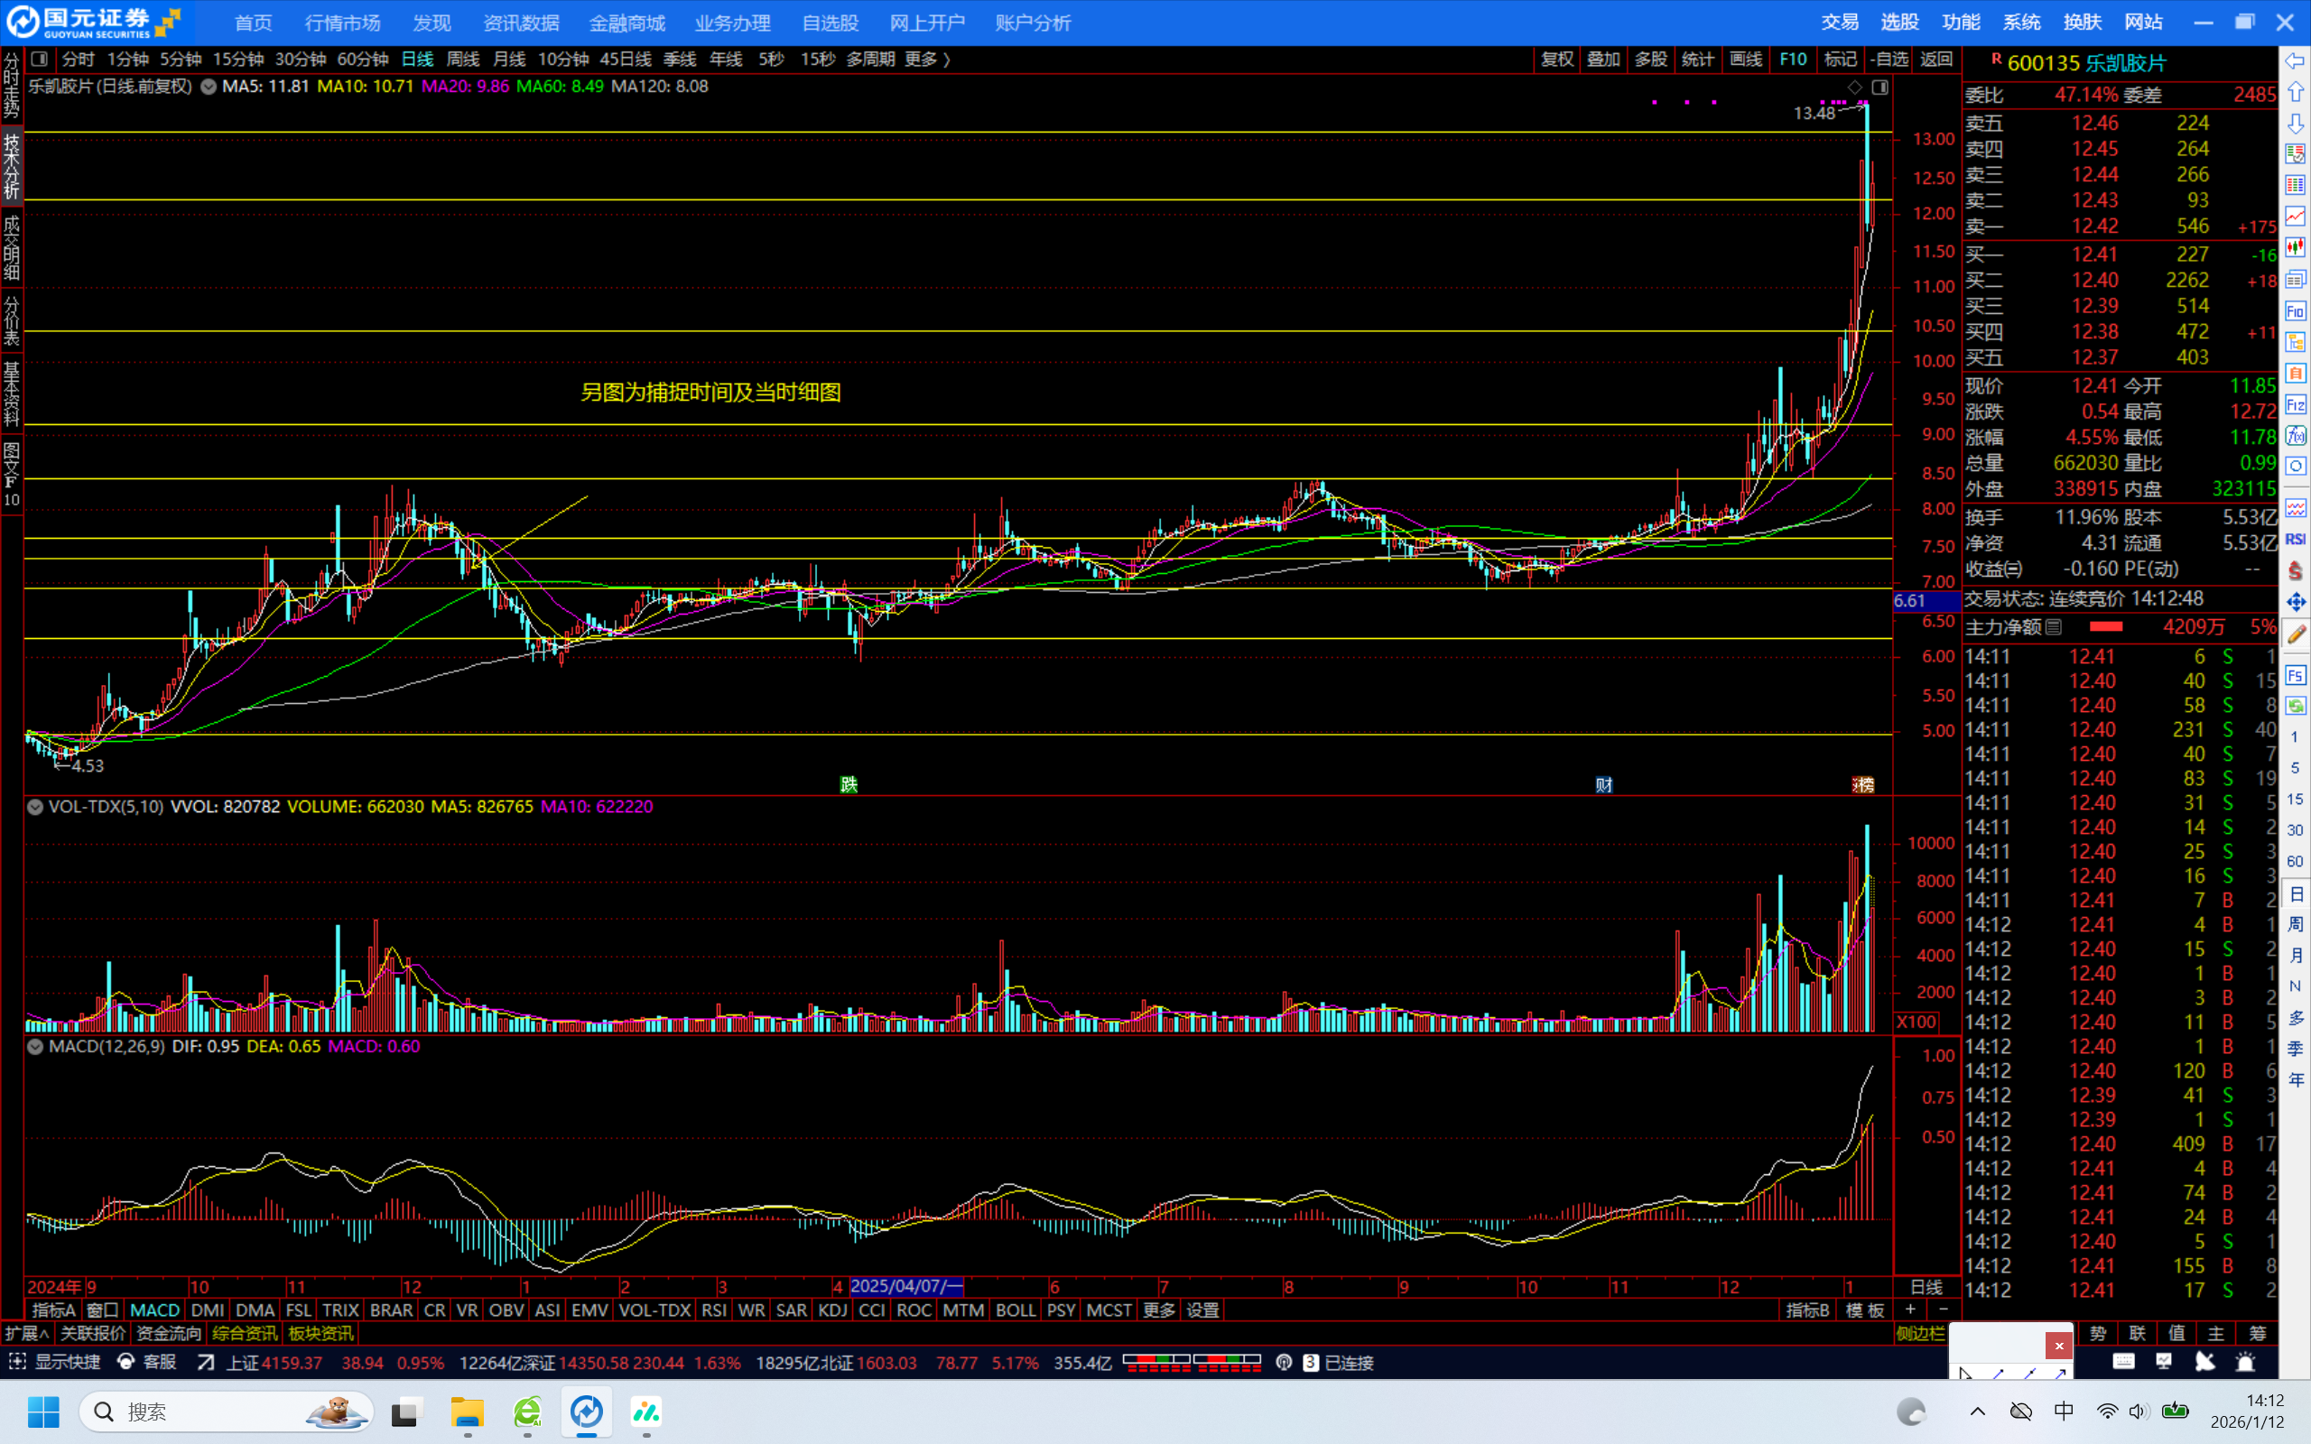Screen dimensions: 2311x1444
Task: Click the alarm bell status bar icon
Action: 2245,1363
